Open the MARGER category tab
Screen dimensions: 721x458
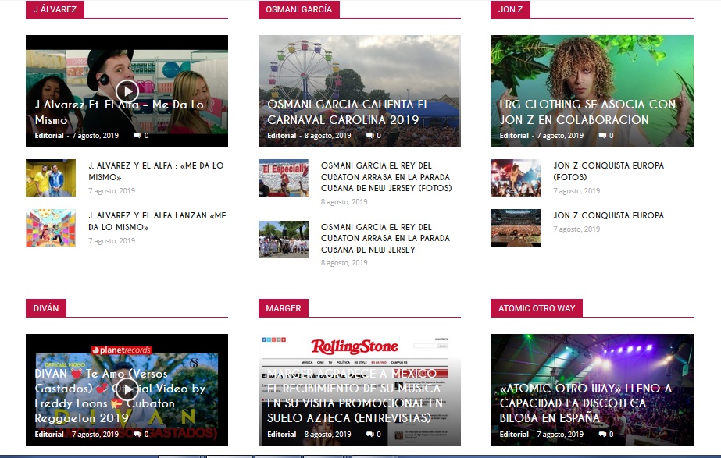coord(284,308)
